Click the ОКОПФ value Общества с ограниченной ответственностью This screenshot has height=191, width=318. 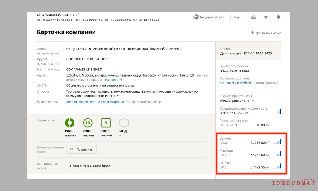click(x=100, y=86)
